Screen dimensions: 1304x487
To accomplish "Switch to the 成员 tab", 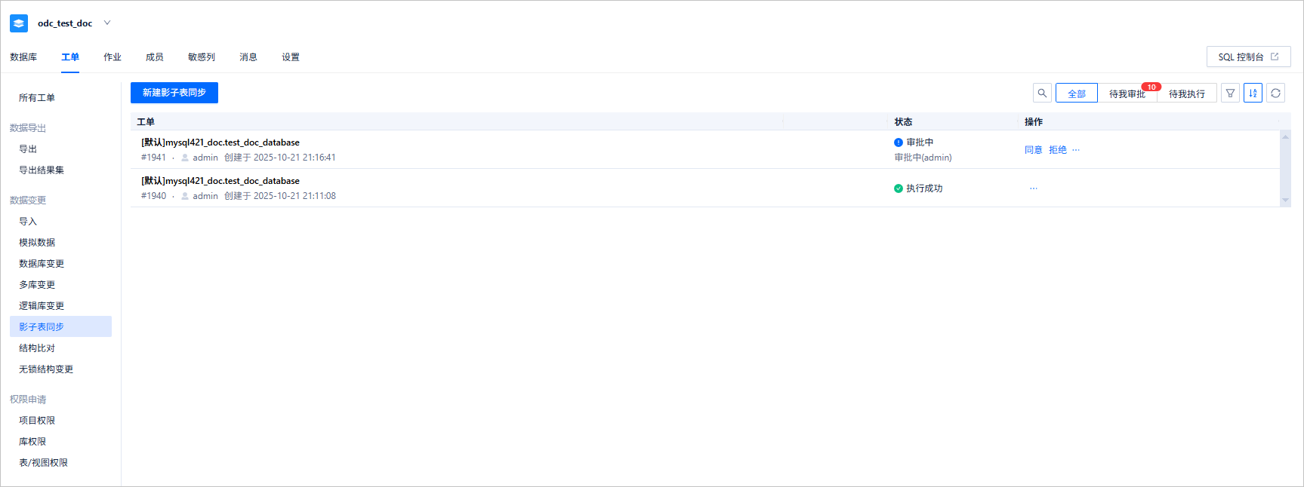I will click(x=155, y=57).
